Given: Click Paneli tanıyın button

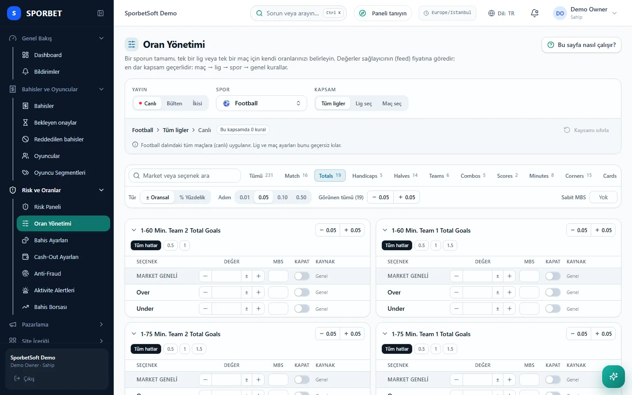Looking at the screenshot, I should tap(383, 13).
